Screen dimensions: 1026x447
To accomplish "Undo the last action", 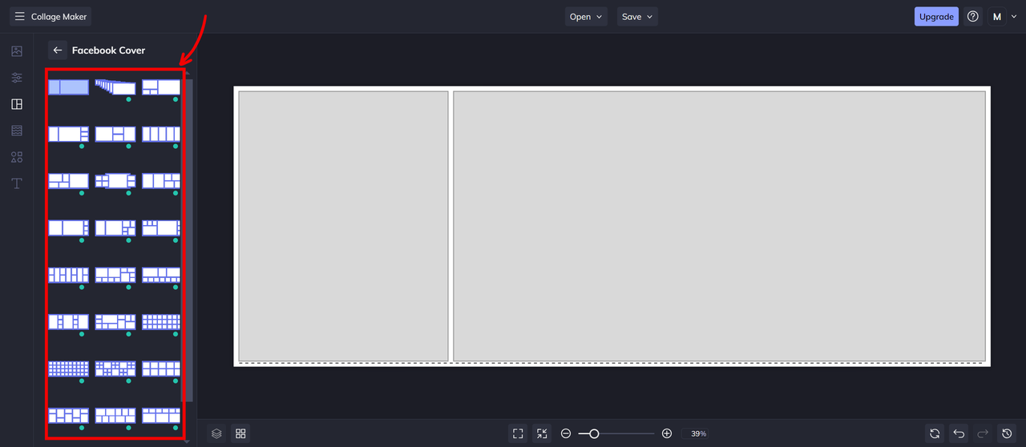I will click(959, 433).
